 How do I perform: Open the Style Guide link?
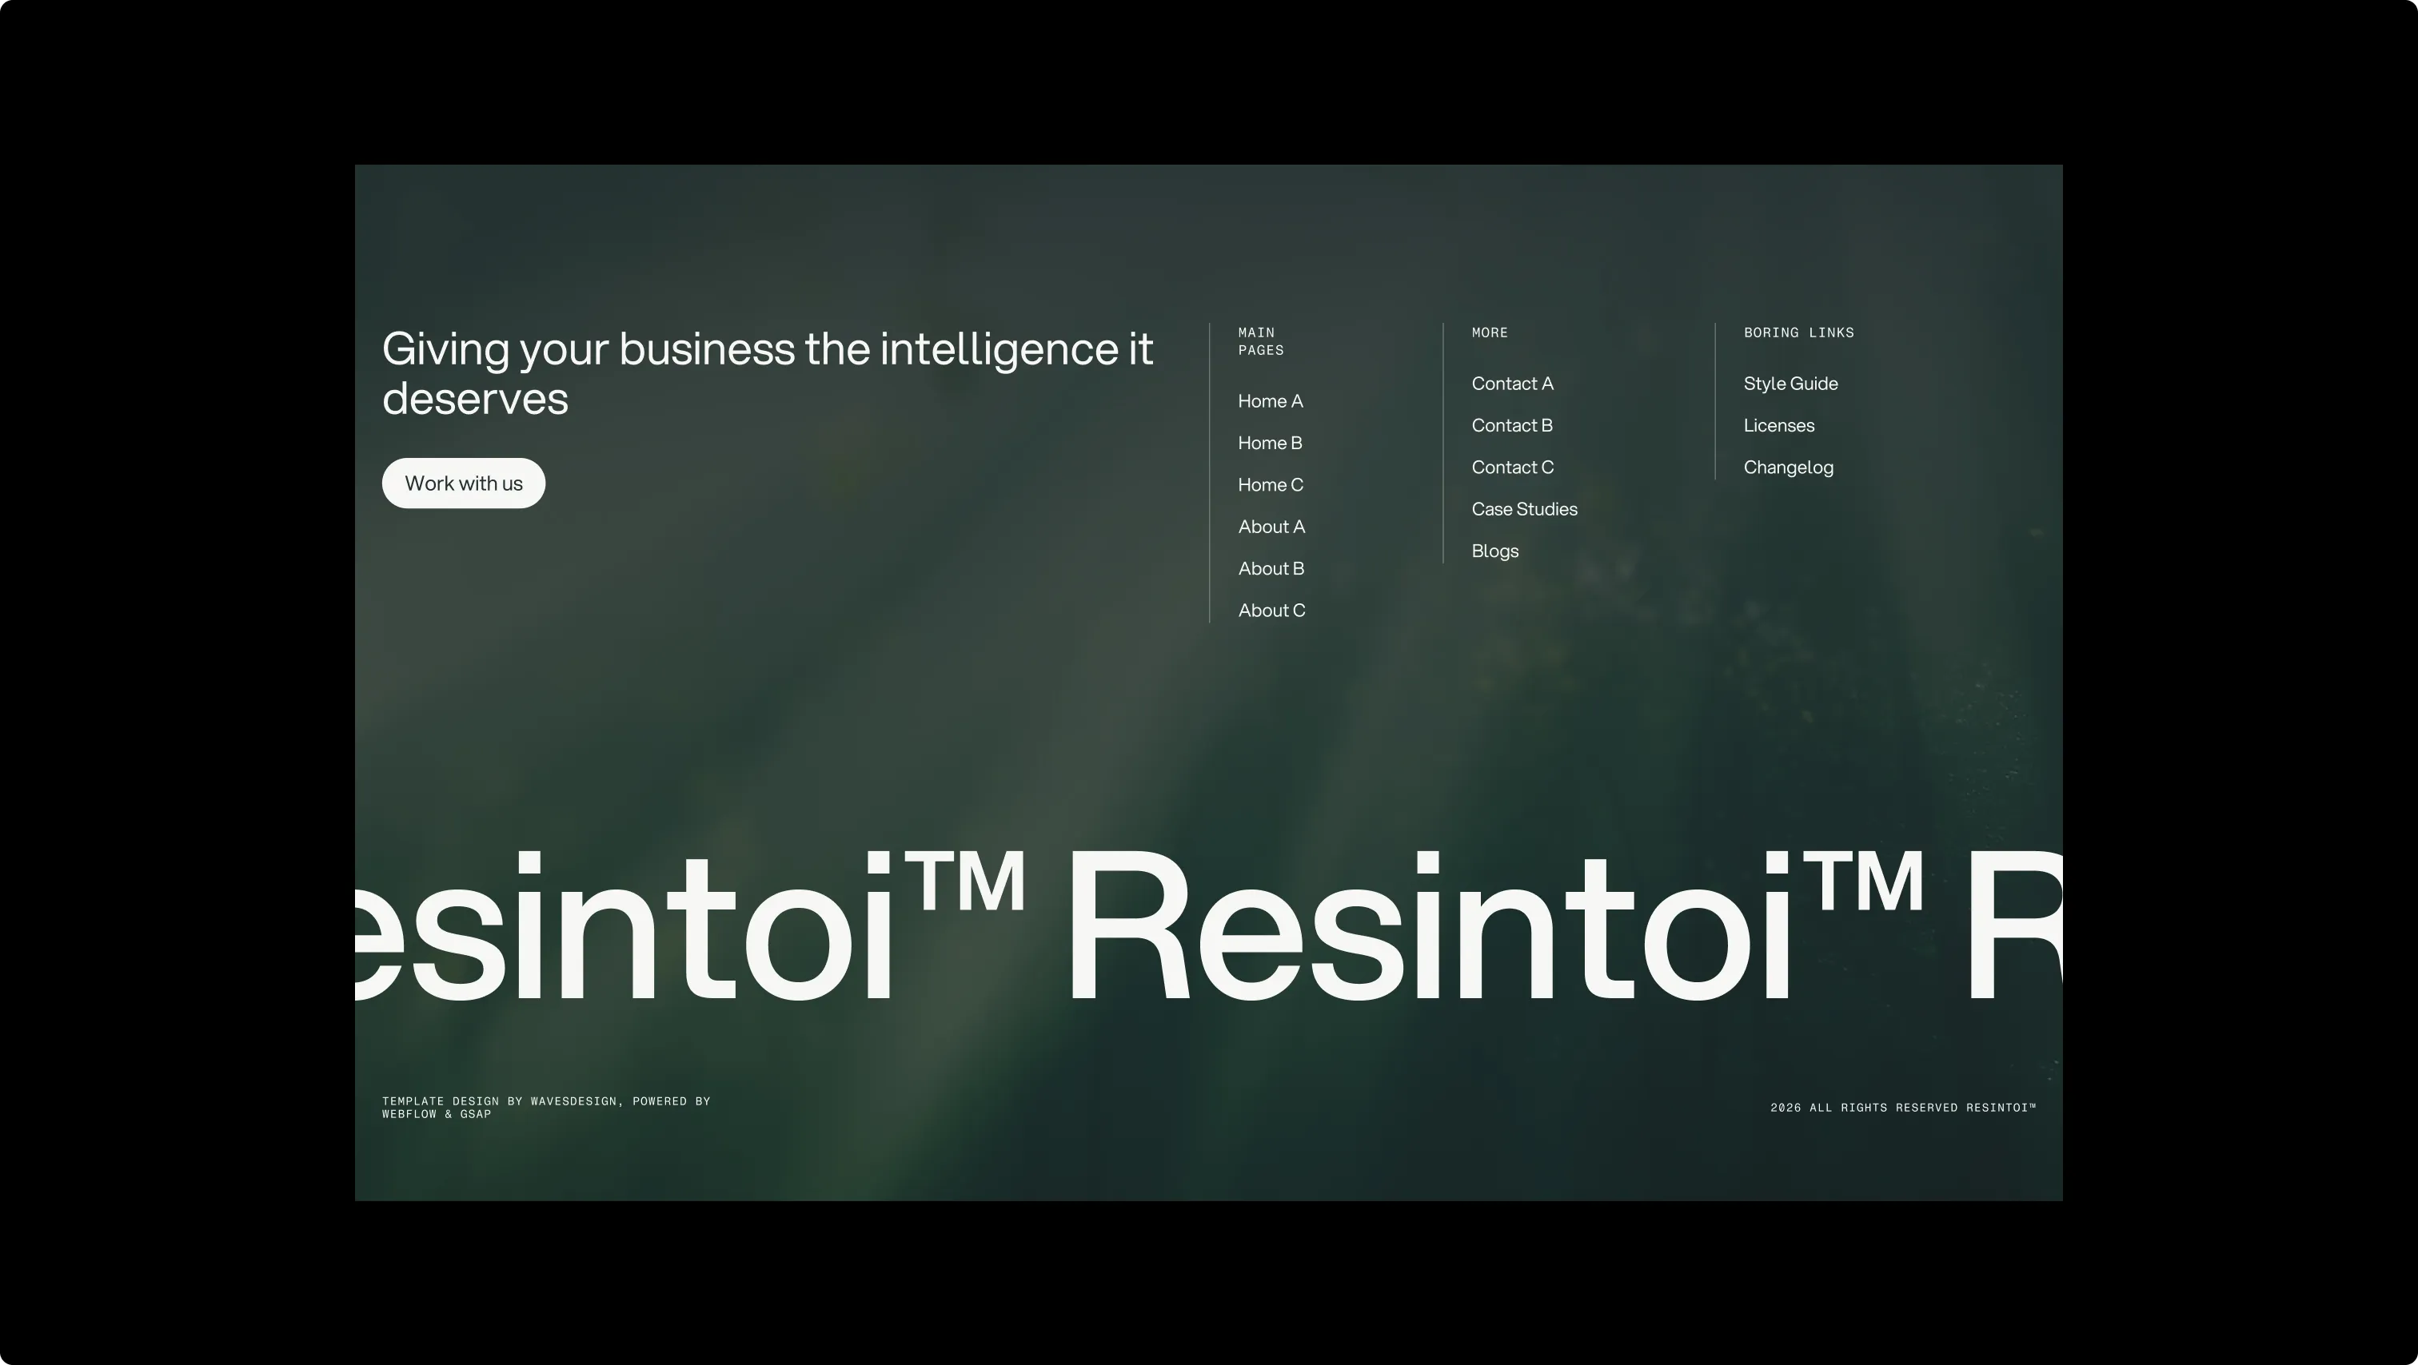(x=1791, y=384)
